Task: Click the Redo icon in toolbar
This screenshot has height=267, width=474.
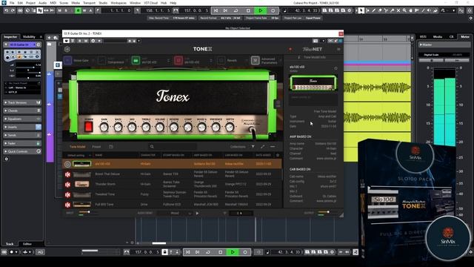Action: point(13,10)
